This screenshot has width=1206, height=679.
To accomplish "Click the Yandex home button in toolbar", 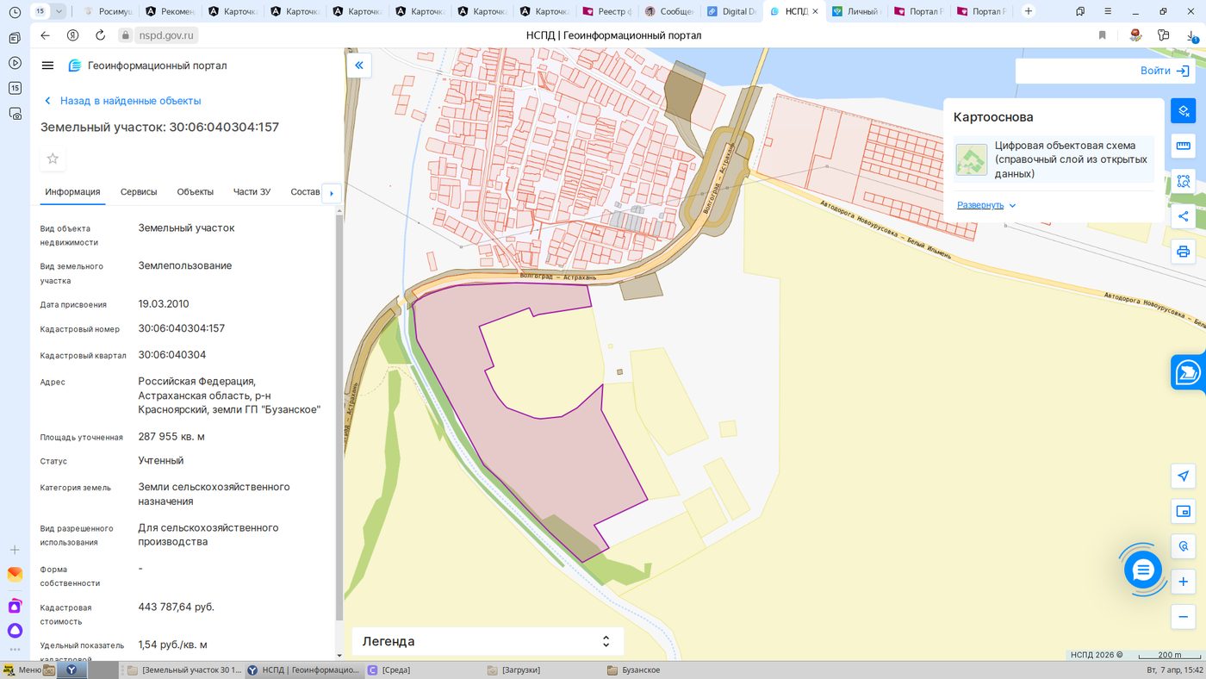I will tap(73, 35).
